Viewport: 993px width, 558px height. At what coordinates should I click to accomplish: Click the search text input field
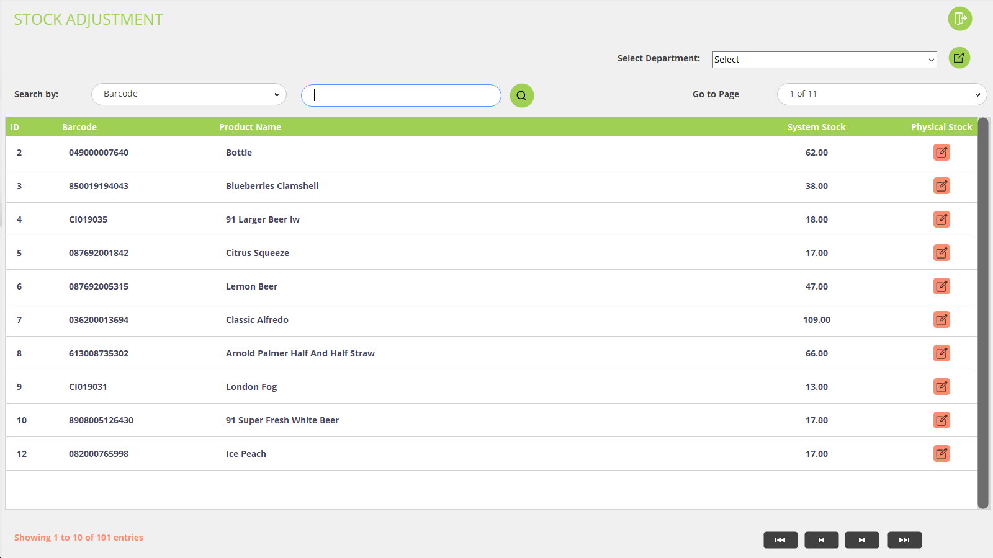401,95
